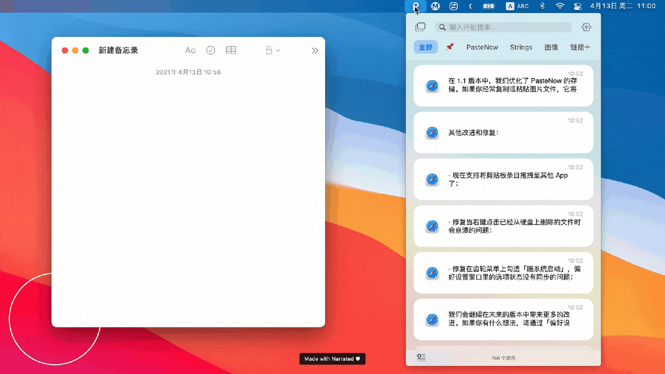Viewport: 665px width, 374px height.
Task: Toggle checklist formatting in Notes
Action: [x=210, y=50]
